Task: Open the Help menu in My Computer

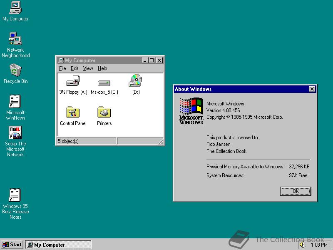Action: pyautogui.click(x=102, y=68)
